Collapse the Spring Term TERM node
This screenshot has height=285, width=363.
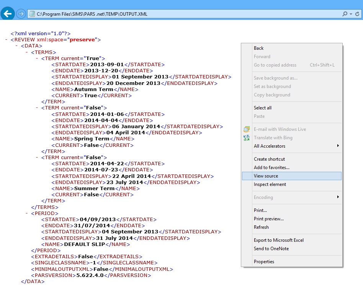(37, 107)
